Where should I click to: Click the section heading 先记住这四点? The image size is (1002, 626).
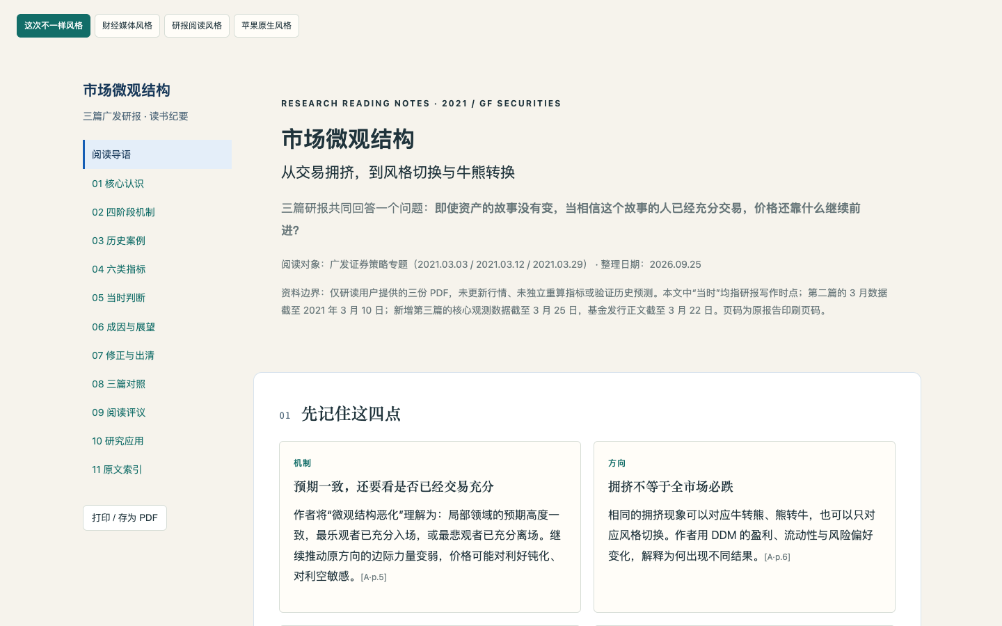(x=351, y=414)
